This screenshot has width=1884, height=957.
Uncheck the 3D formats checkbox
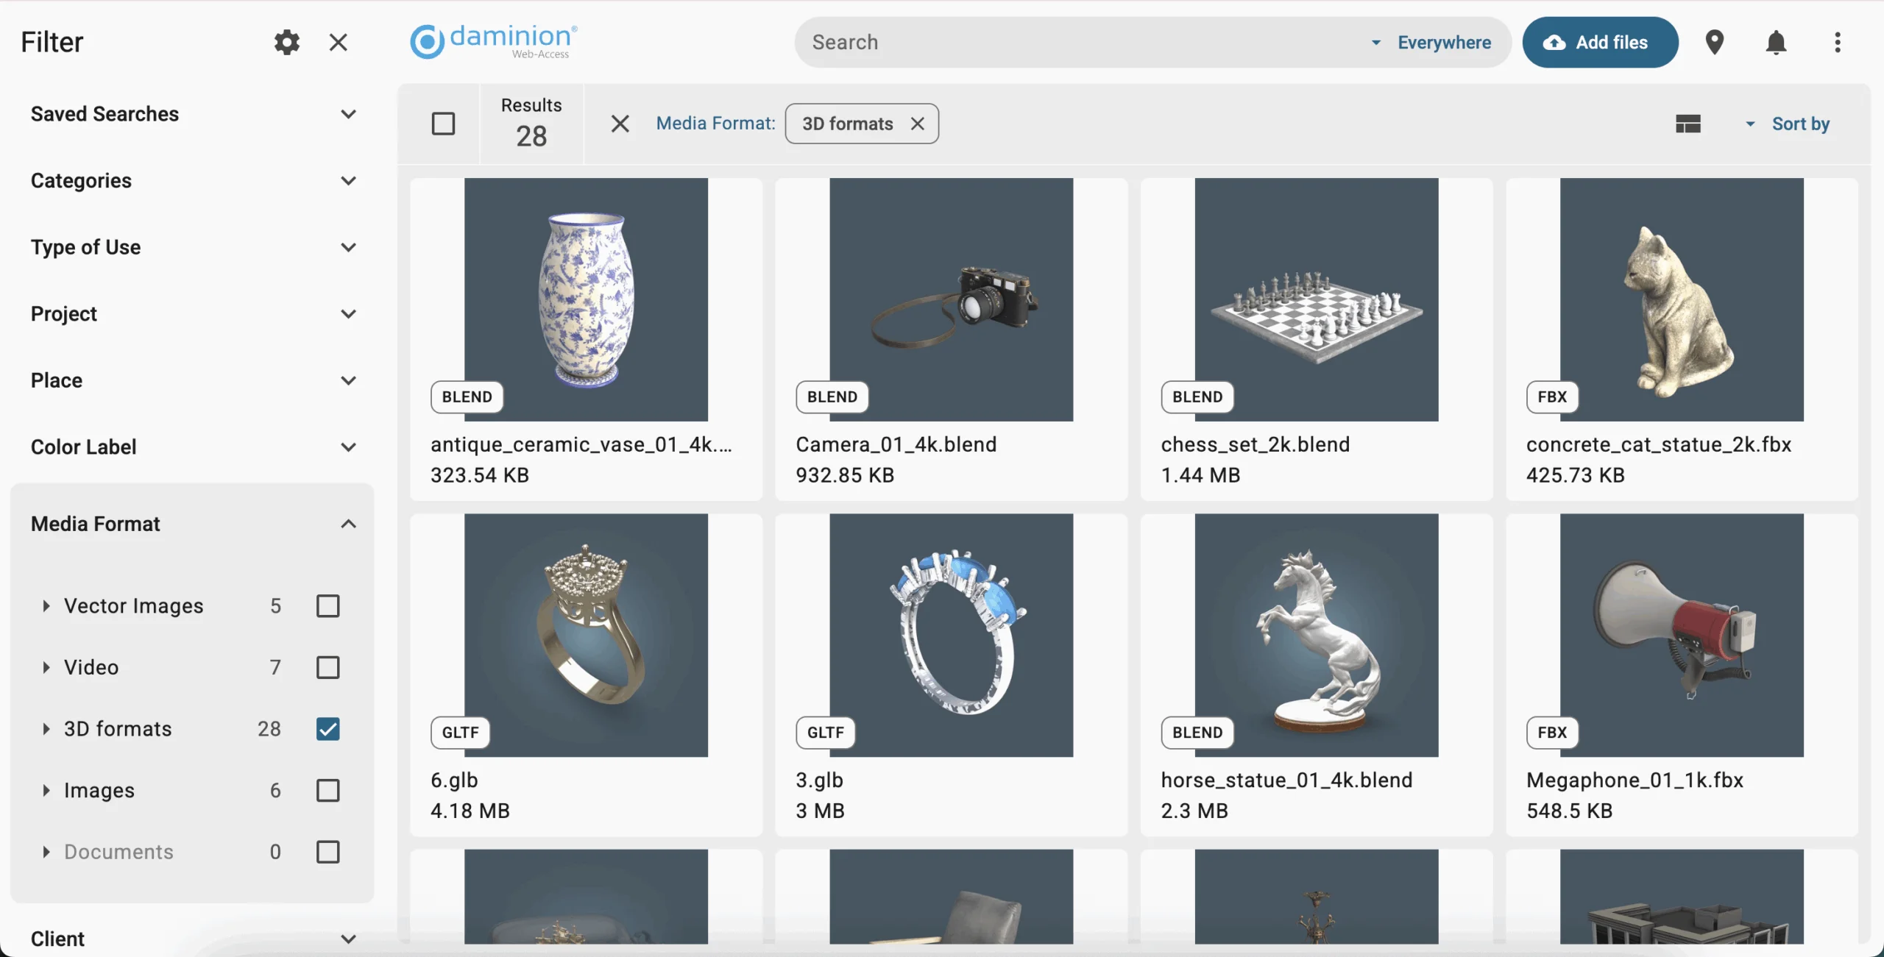click(327, 729)
